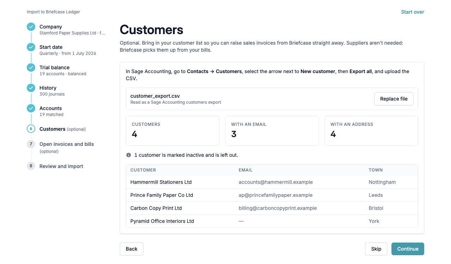The image size is (451, 264).
Task: Click the Replace file button
Action: click(394, 99)
